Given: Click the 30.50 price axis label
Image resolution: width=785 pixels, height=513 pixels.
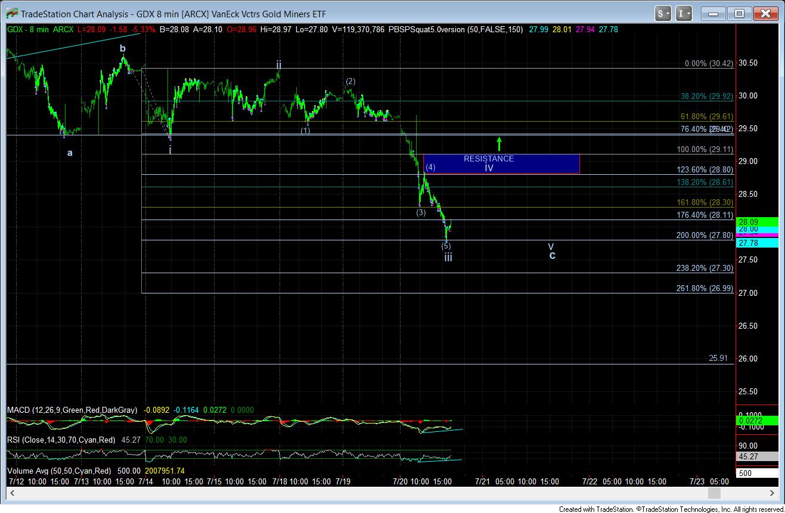Looking at the screenshot, I should pos(749,63).
